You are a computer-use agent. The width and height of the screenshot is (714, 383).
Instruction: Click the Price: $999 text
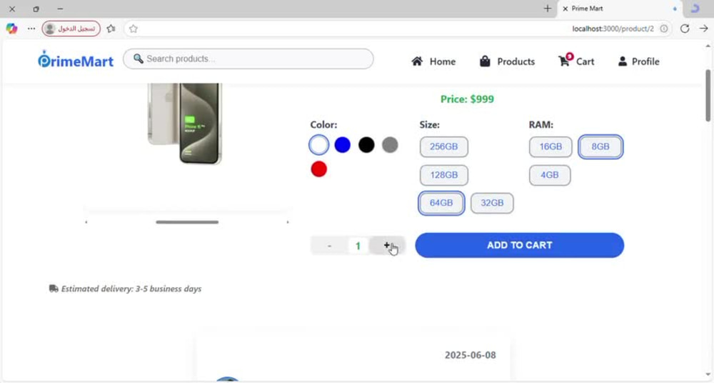pos(467,99)
